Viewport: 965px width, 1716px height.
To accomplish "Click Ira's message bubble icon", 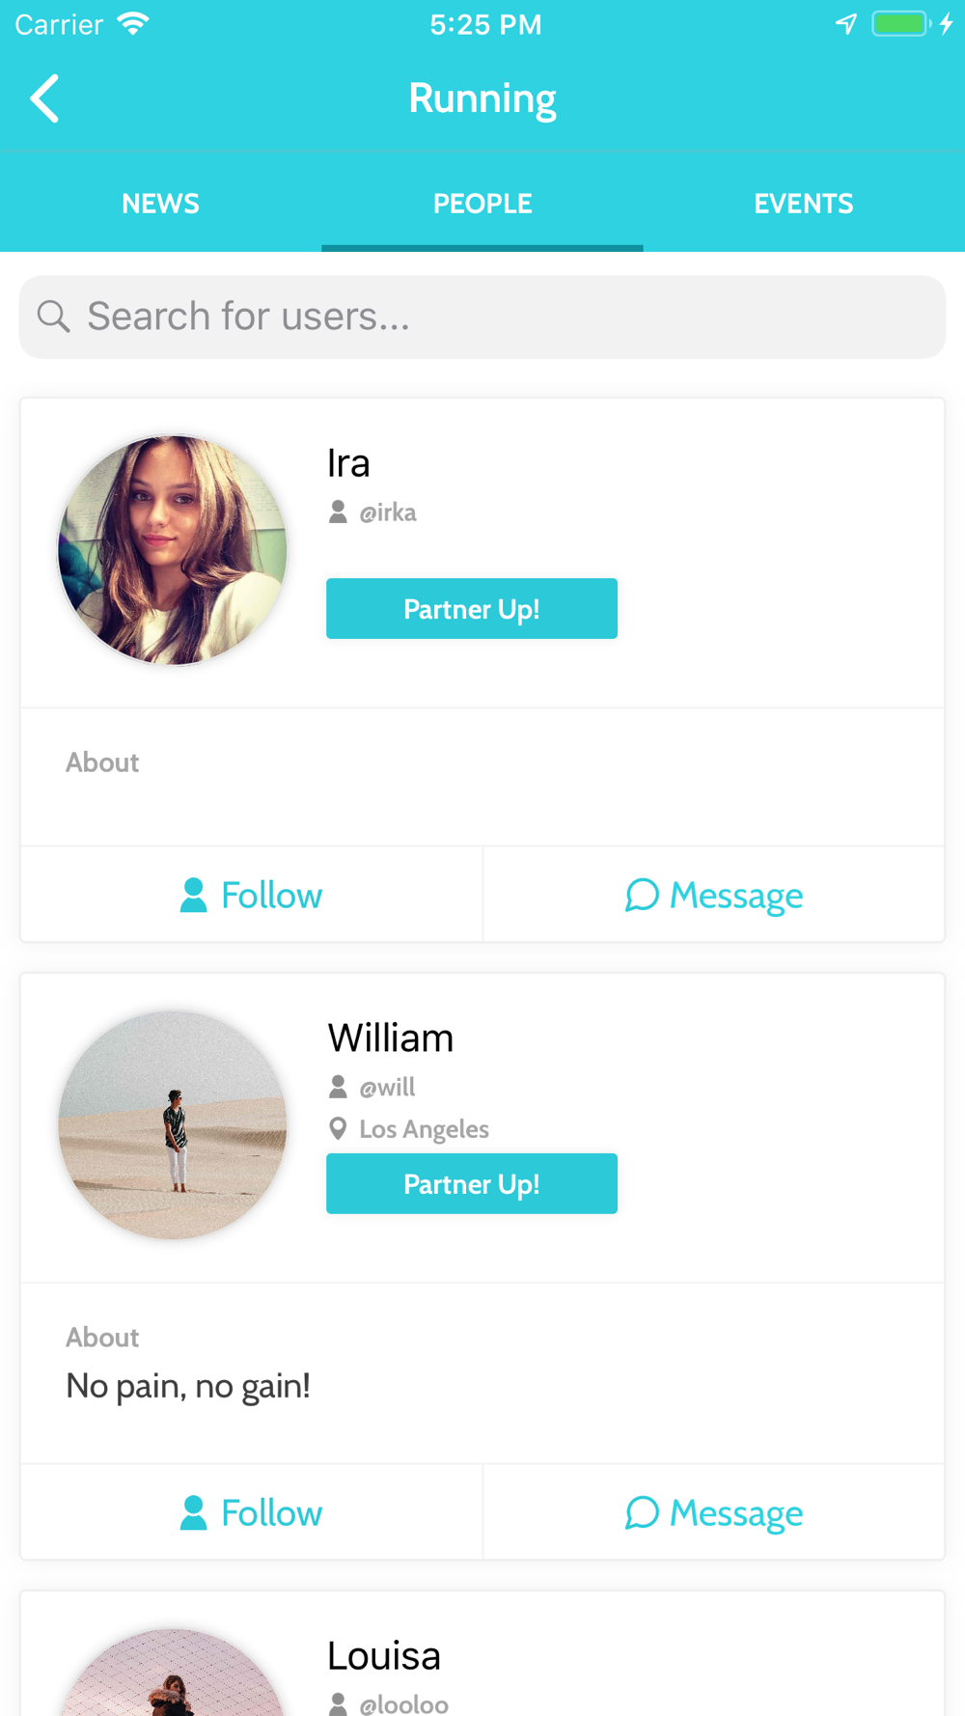I will tap(642, 895).
